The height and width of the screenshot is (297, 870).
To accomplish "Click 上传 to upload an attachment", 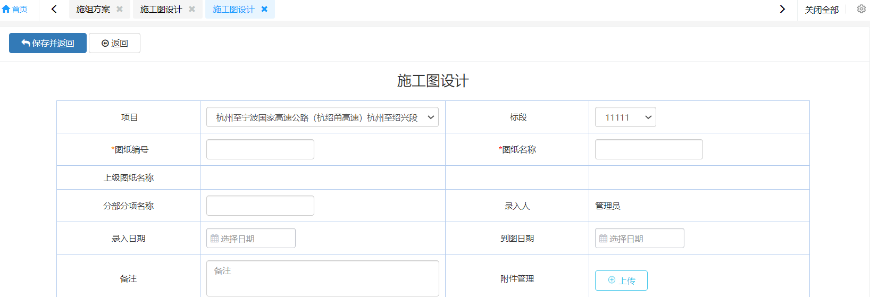I will pyautogui.click(x=621, y=281).
